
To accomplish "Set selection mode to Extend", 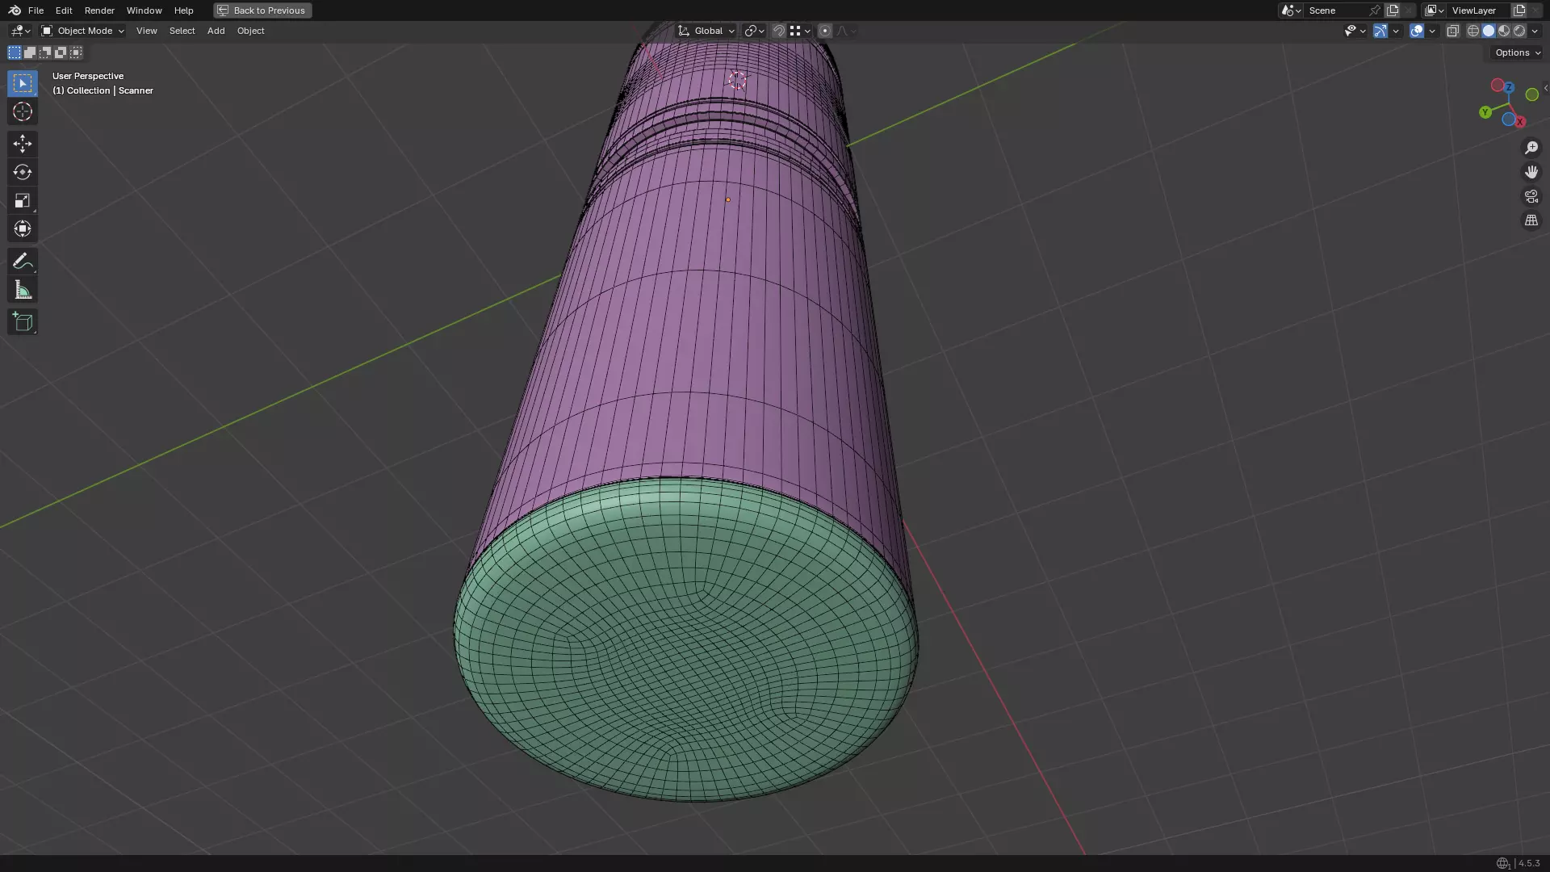I will [x=30, y=52].
